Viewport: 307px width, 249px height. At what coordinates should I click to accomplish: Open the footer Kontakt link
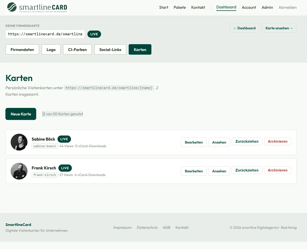click(x=182, y=228)
